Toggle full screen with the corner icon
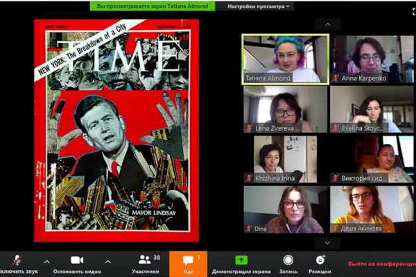This screenshot has width=416, height=277. (414, 11)
